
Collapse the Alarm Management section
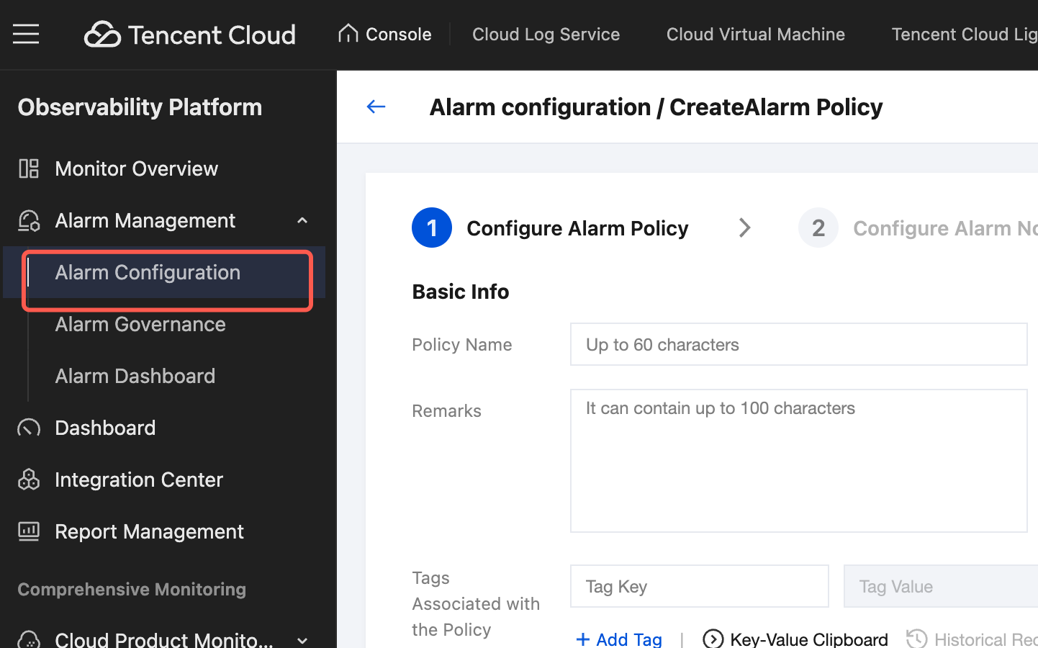(302, 220)
